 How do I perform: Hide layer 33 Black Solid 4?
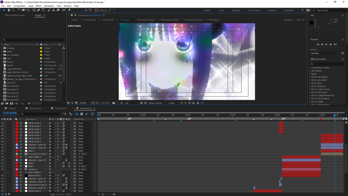(2, 176)
